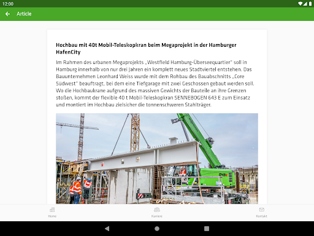314x236 pixels.
Task: Switch to the Home tab label
Action: click(x=52, y=216)
